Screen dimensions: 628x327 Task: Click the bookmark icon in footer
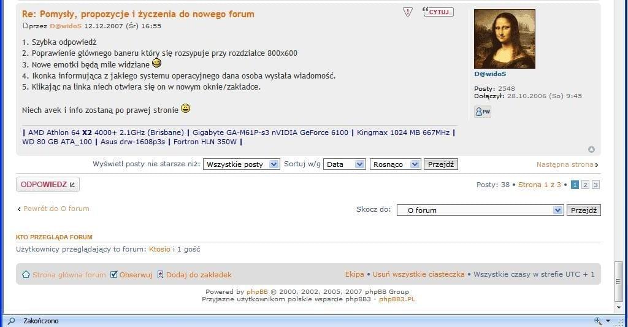click(x=160, y=274)
